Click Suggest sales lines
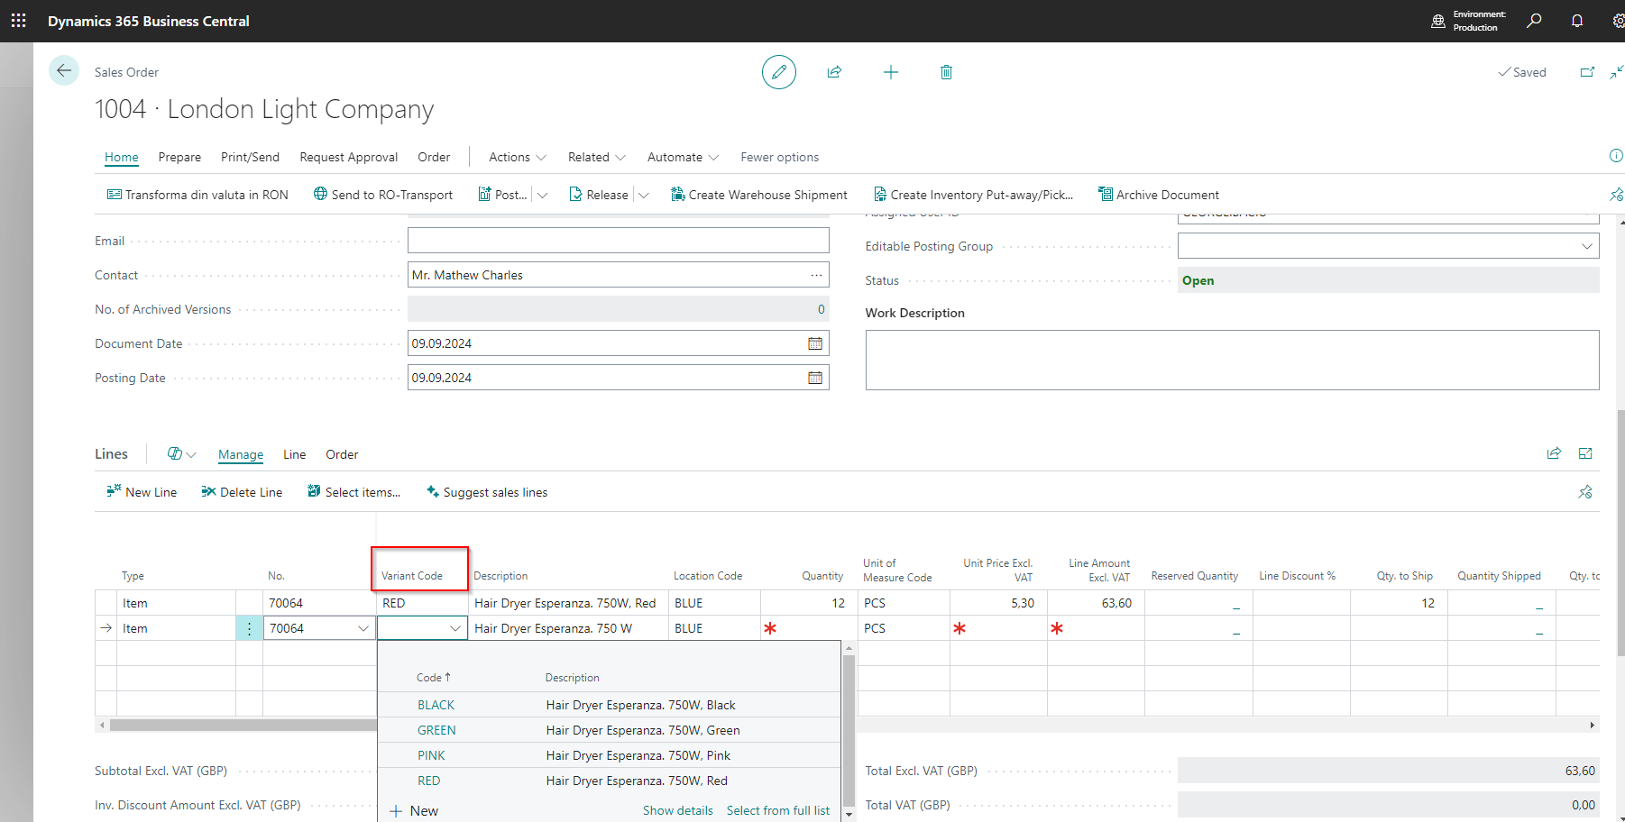 tap(487, 492)
